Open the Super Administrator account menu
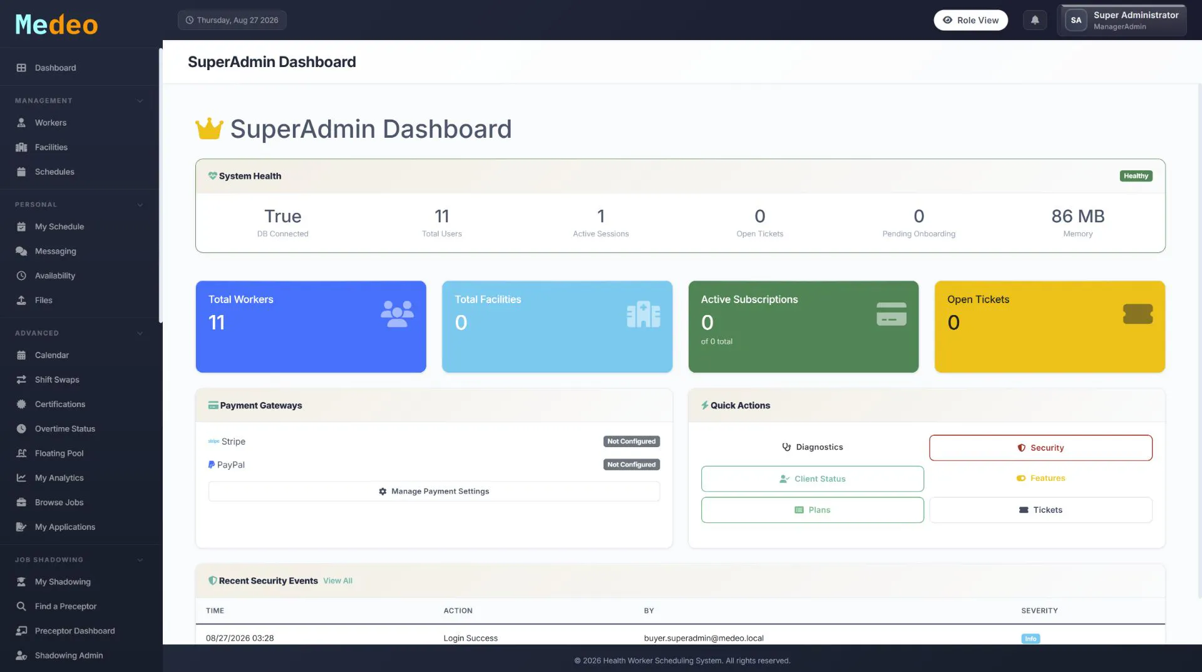This screenshot has width=1202, height=672. pyautogui.click(x=1122, y=20)
